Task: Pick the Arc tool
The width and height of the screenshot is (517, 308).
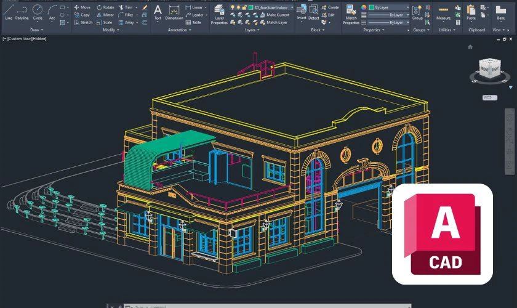Action: 52,12
